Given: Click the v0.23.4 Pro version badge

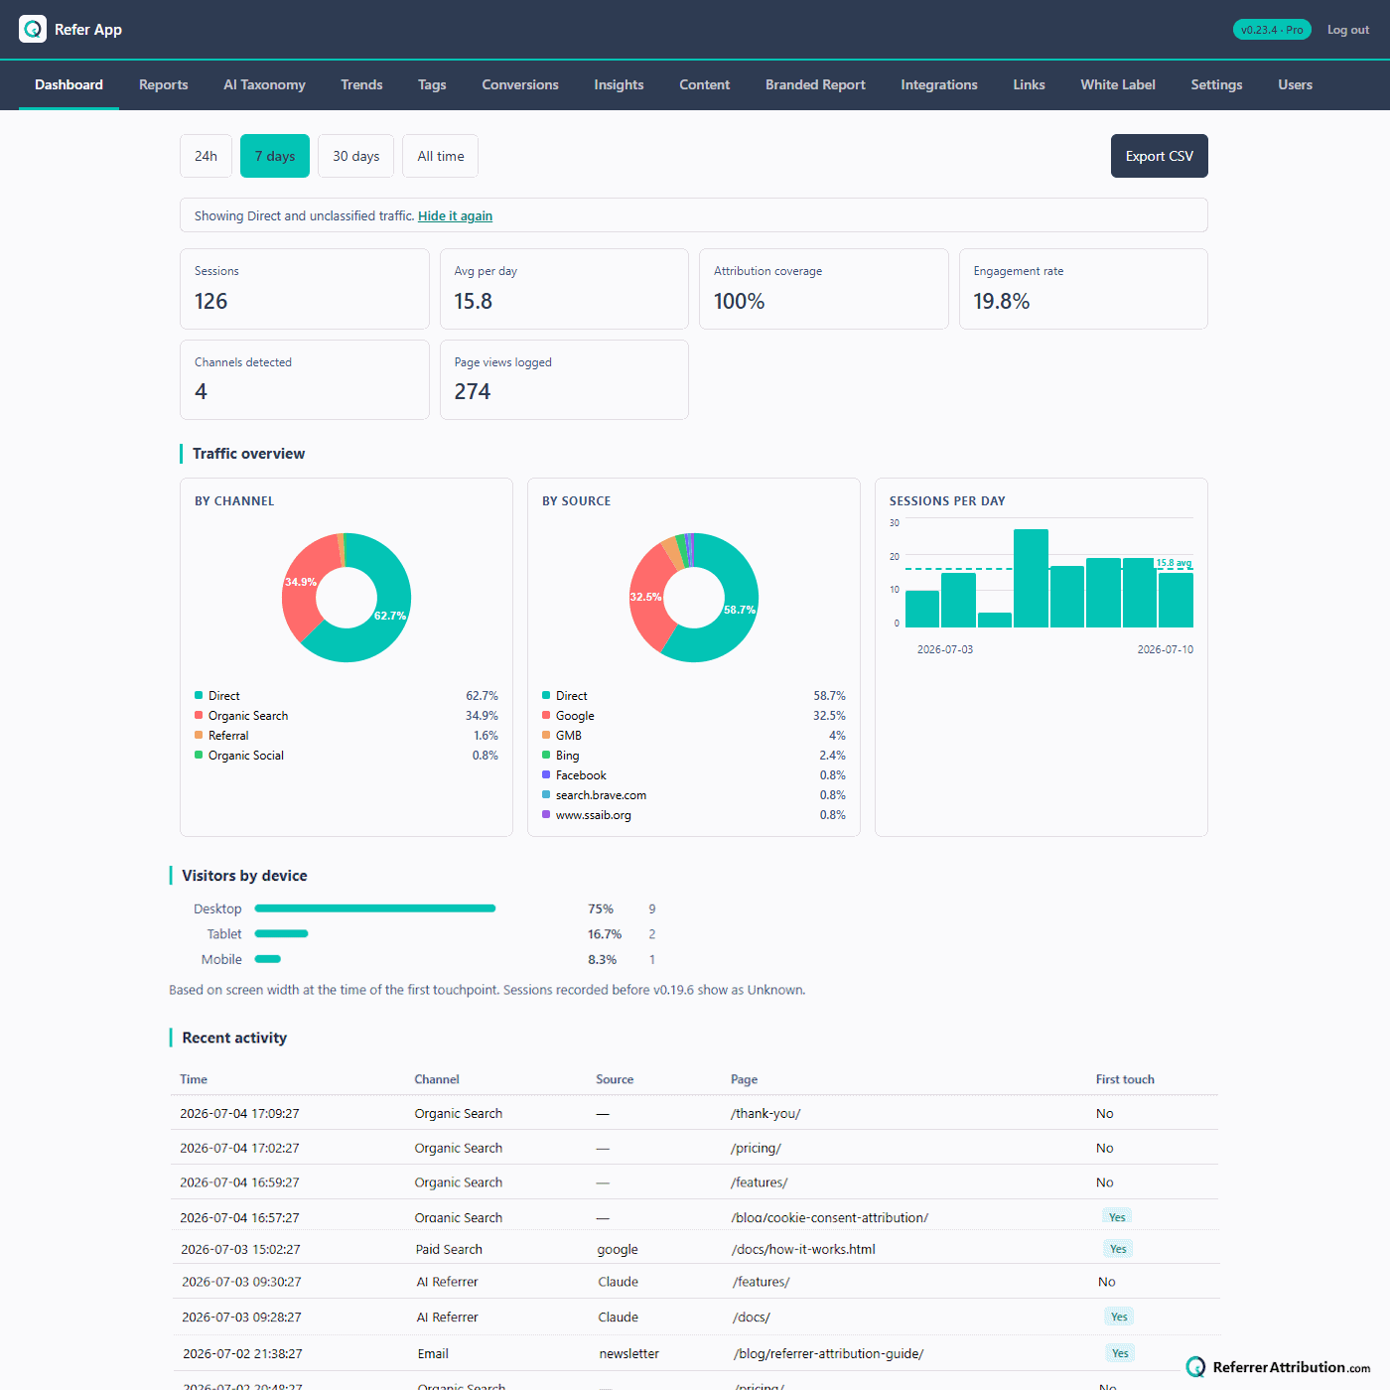Looking at the screenshot, I should 1272,30.
